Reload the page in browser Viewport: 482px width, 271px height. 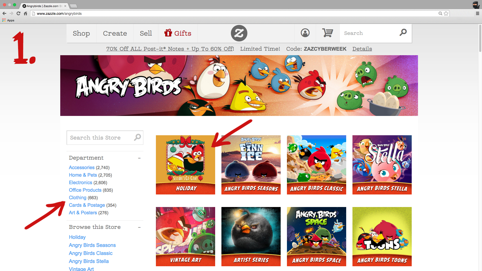coord(18,14)
